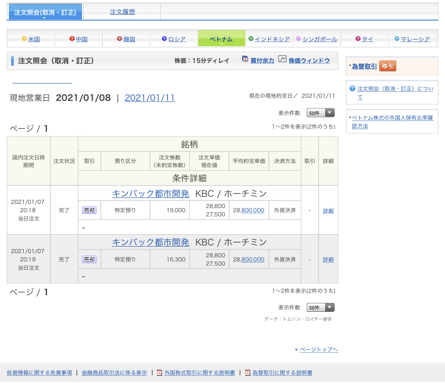Image resolution: width=445 pixels, height=383 pixels.
Task: Open 注文照会(取消・訂正)について help link
Action: tap(395, 92)
